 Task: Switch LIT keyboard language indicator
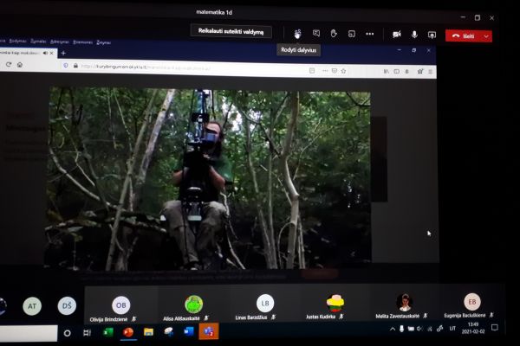point(452,329)
